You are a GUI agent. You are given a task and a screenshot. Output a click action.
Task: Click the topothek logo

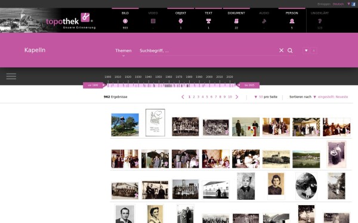point(70,21)
